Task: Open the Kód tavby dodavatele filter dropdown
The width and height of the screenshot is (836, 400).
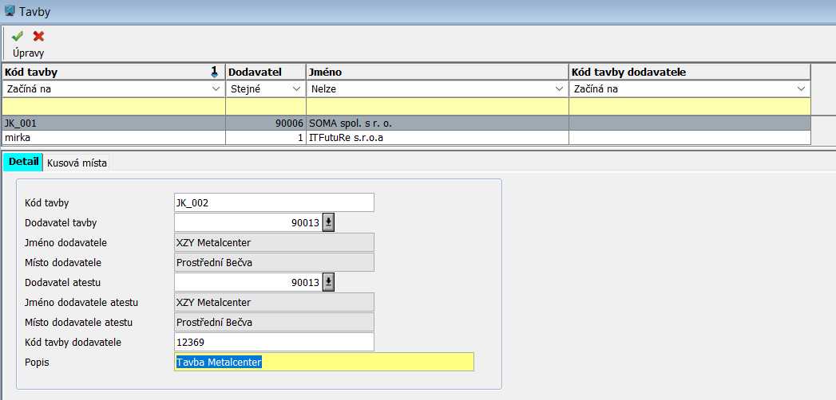Action: coord(802,89)
